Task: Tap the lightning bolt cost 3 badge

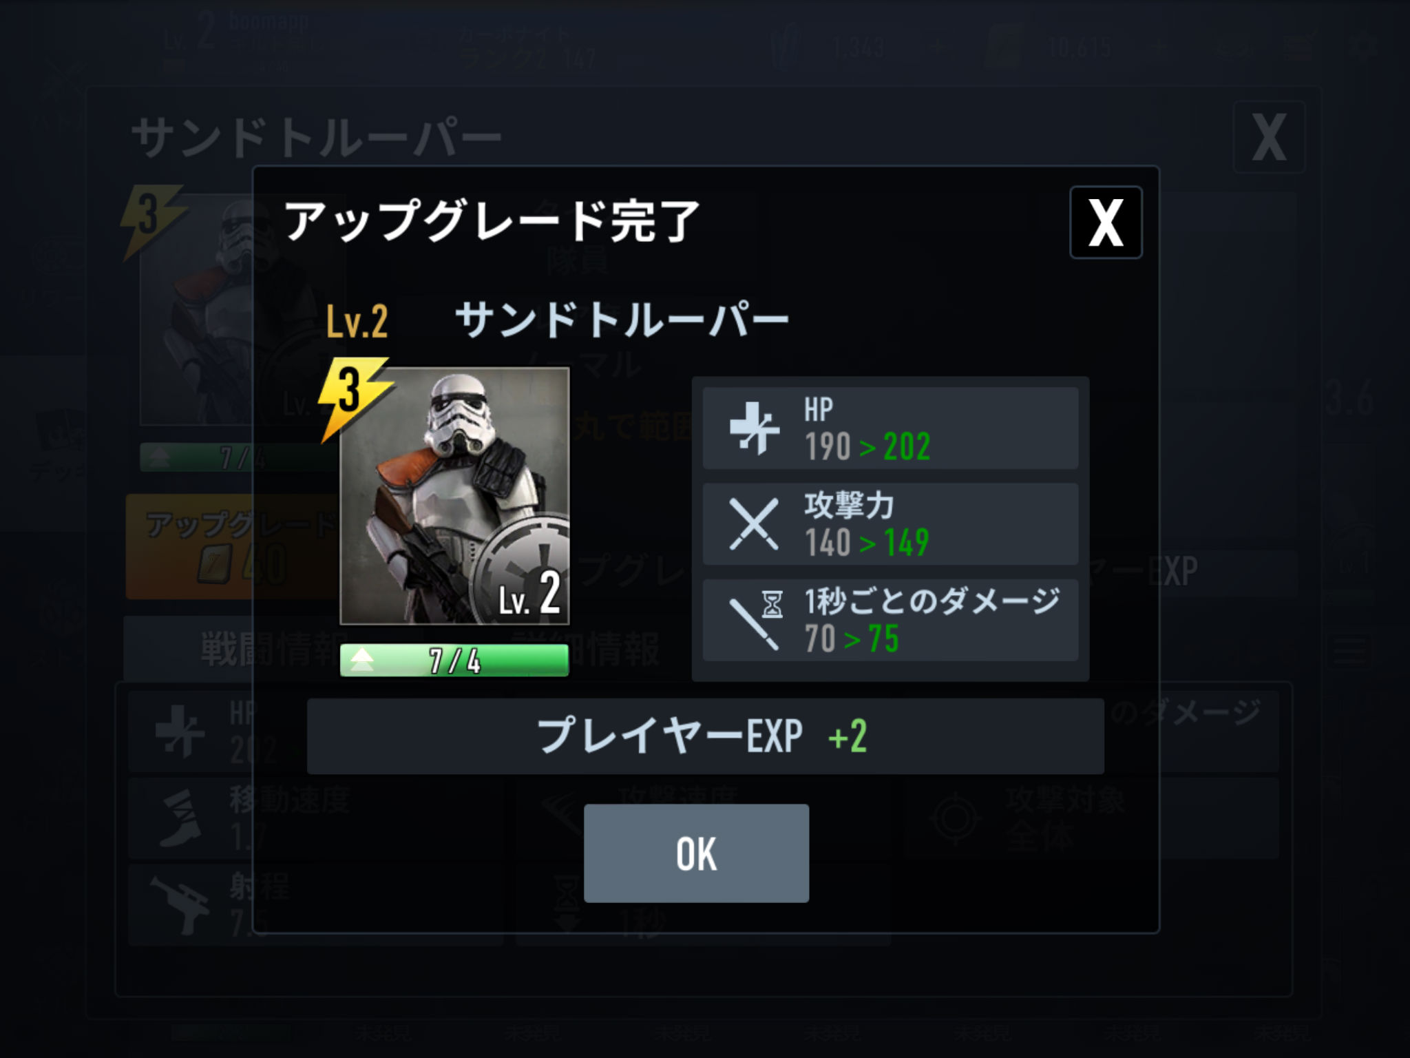Action: (353, 397)
